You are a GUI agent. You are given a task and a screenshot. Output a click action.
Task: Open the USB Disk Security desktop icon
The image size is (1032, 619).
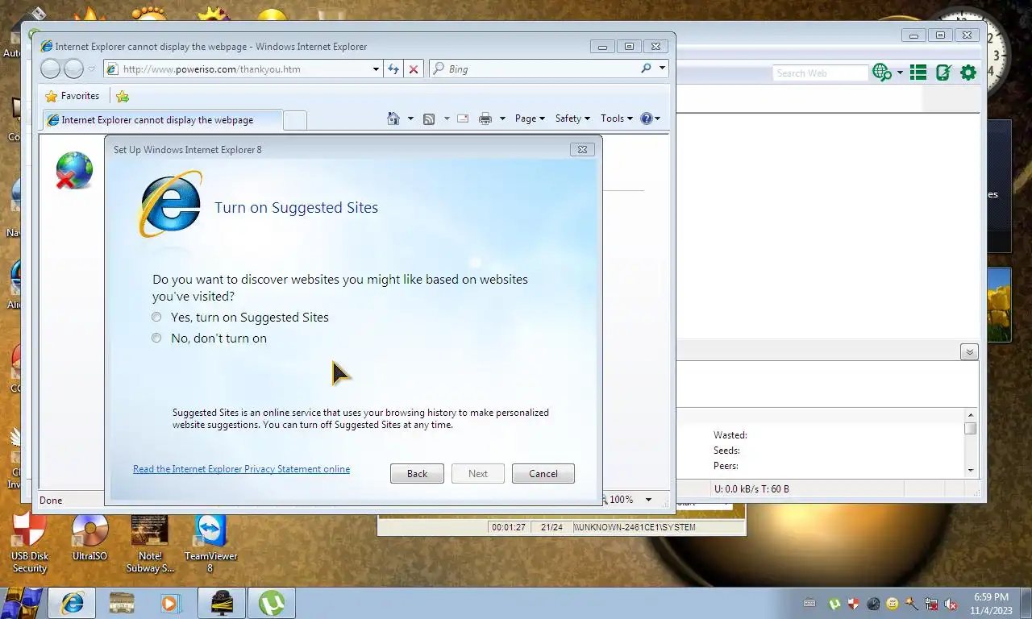coord(30,544)
